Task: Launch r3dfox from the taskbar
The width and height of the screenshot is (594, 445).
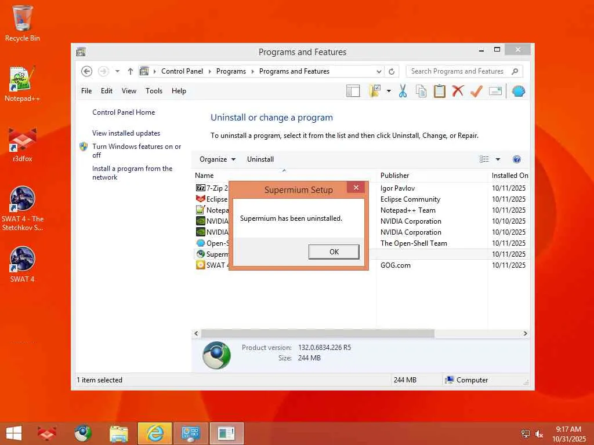Action: click(46, 433)
